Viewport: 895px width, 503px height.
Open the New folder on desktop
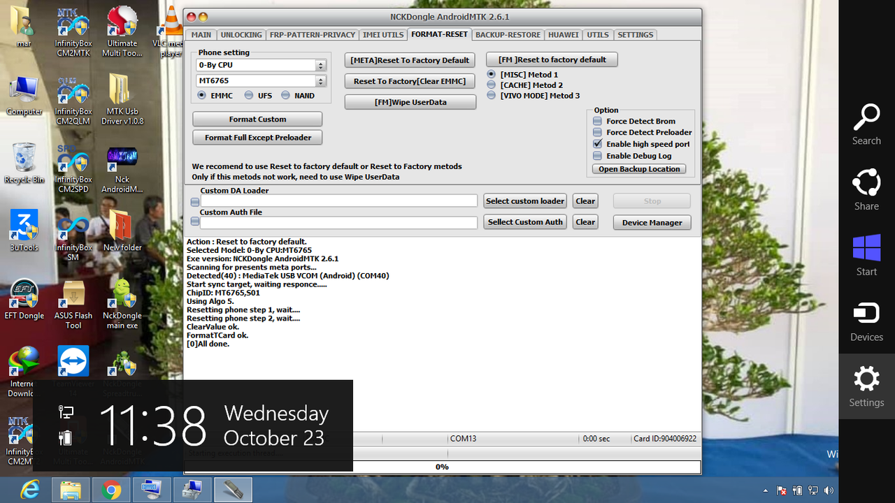[122, 231]
